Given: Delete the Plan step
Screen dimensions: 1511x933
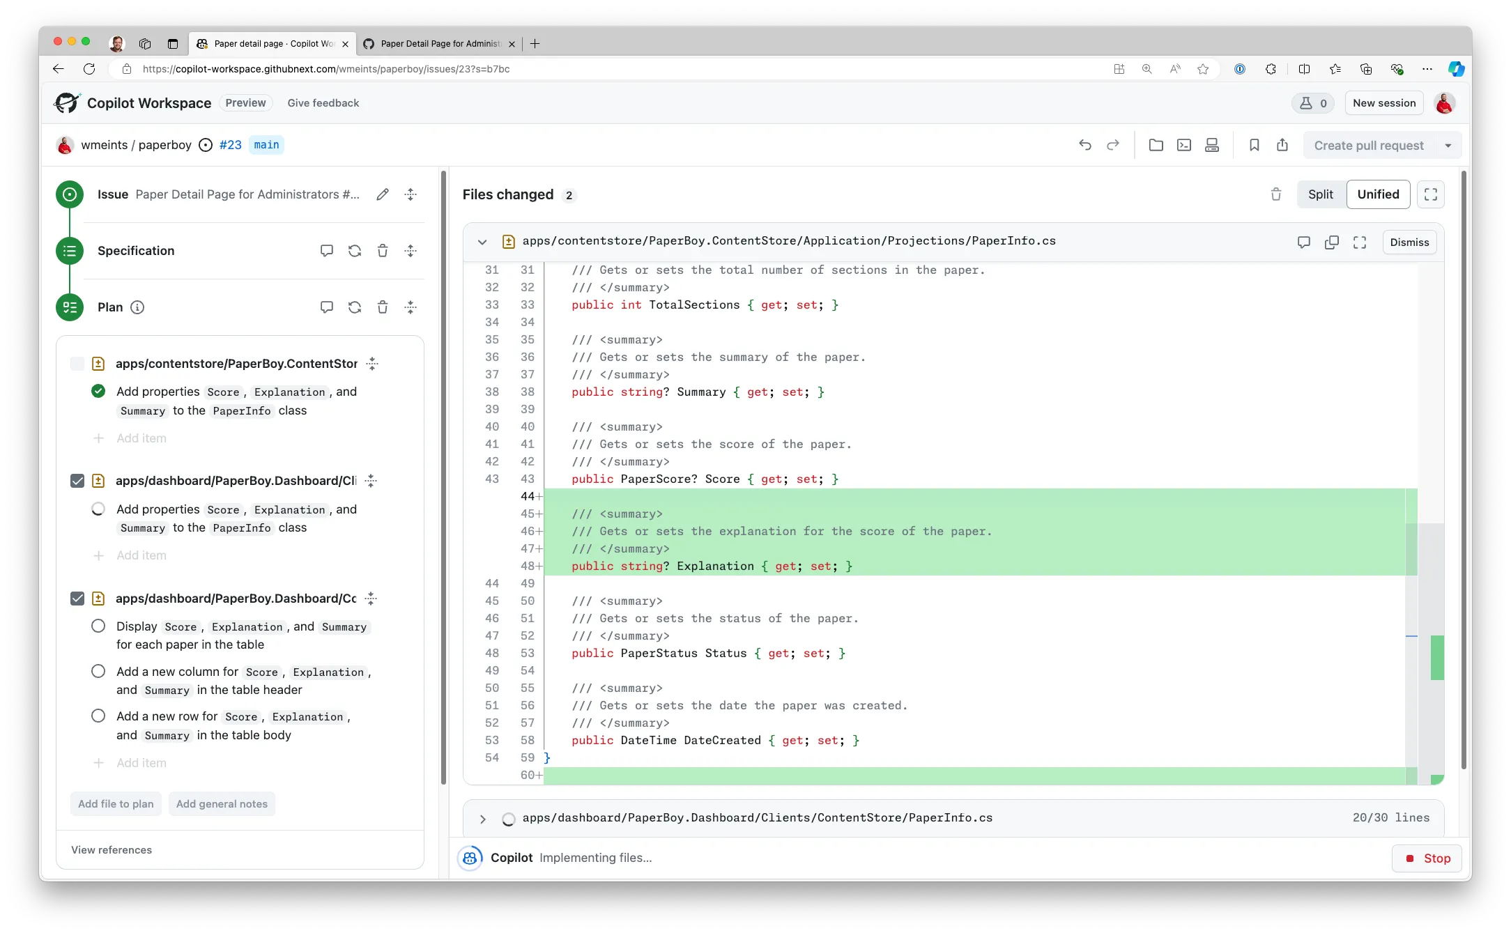Looking at the screenshot, I should click(x=383, y=307).
